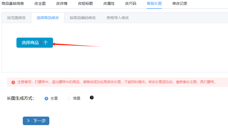This screenshot has height=128, width=228.
Task: Click the pink 注意事项 notice text
Action: coord(117,82)
